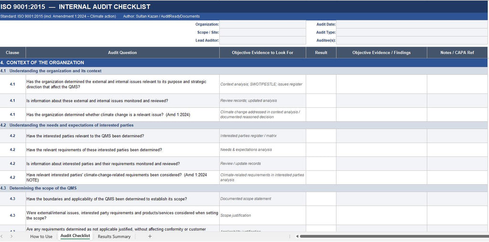The width and height of the screenshot is (489, 242).
Task: Click the Audit Question column header
Action: [x=122, y=53]
